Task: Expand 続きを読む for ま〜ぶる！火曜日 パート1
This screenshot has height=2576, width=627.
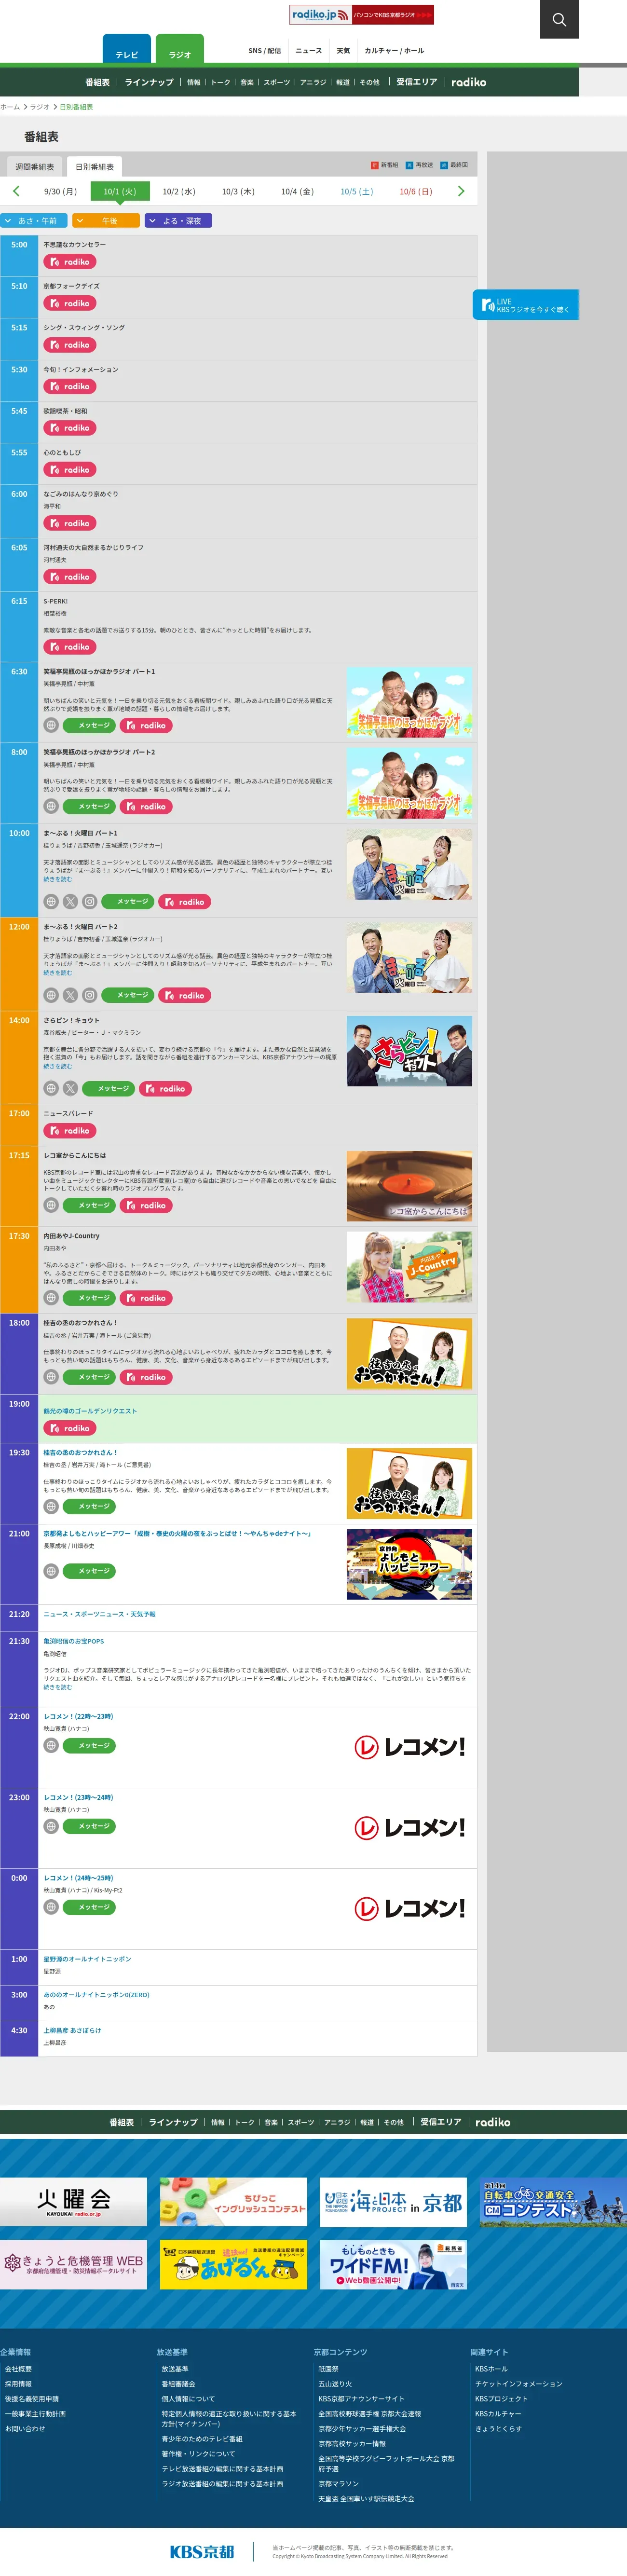Action: click(x=57, y=879)
